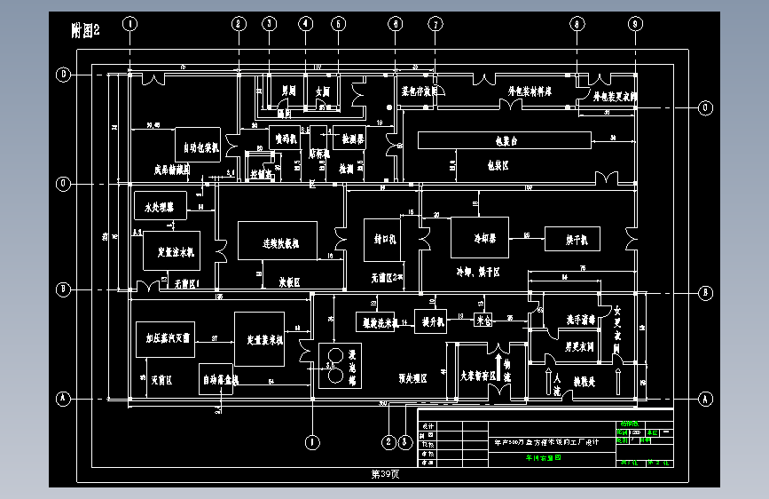Click the 定量装米机 equipment box
Image resolution: width=769 pixels, height=499 pixels.
[x=260, y=339]
